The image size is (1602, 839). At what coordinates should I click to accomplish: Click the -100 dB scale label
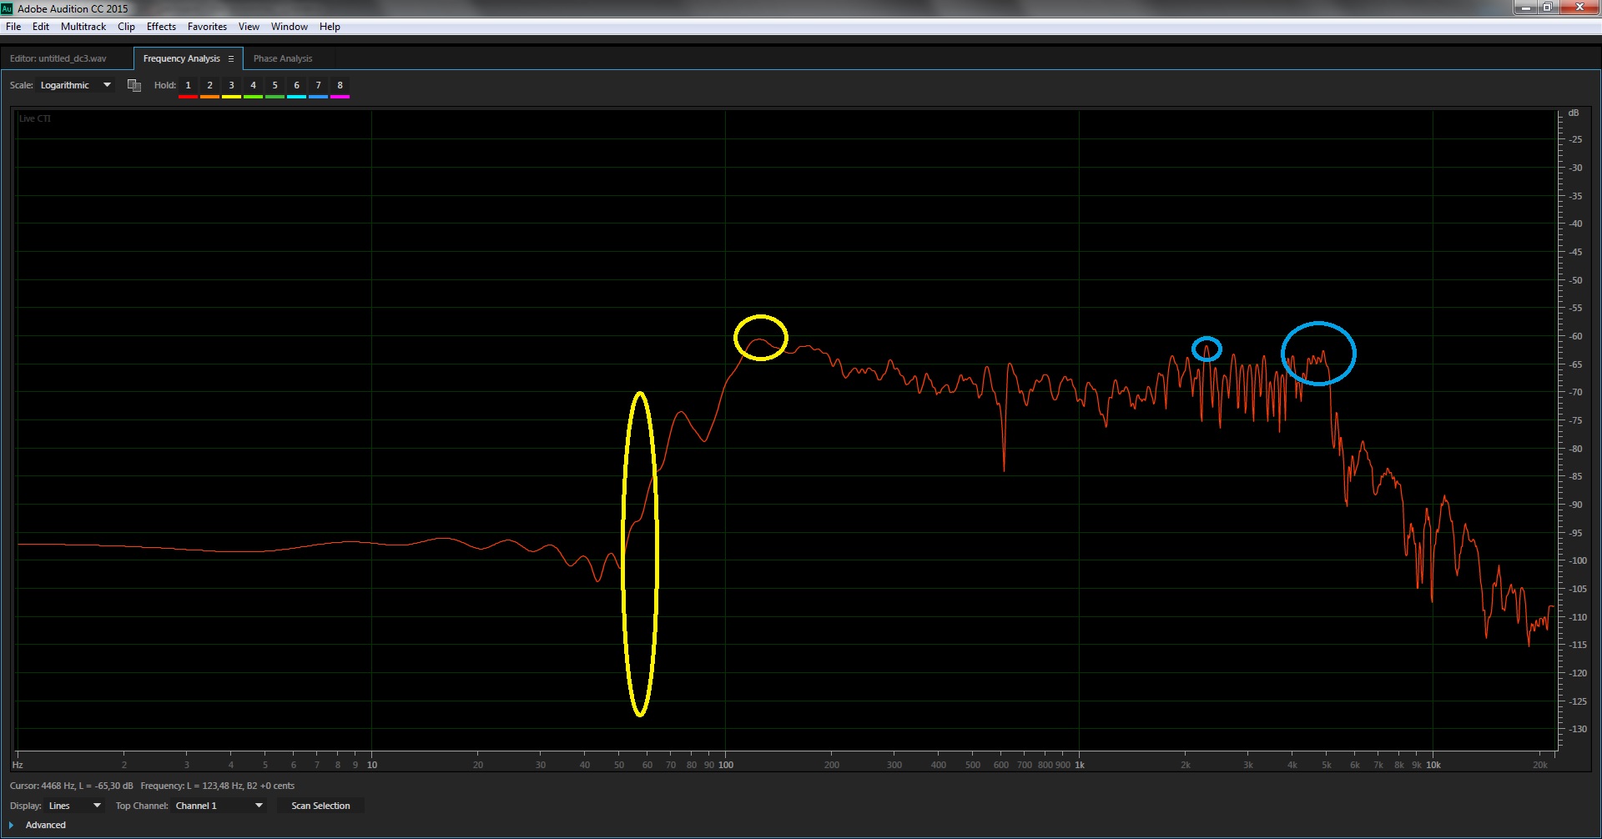(1577, 560)
